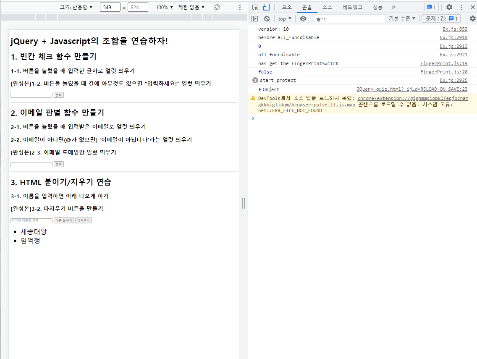Open the Ex.js:2921 source link
The height and width of the screenshot is (359, 477).
click(453, 55)
